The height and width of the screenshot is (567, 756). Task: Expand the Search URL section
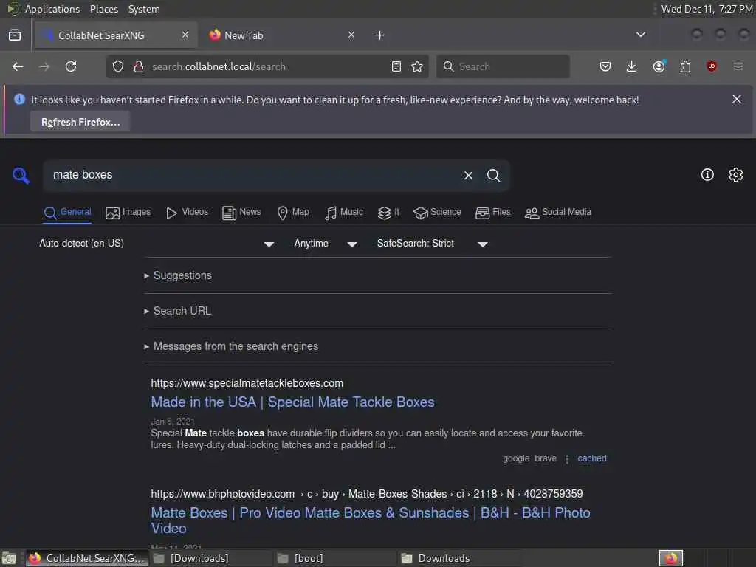177,311
